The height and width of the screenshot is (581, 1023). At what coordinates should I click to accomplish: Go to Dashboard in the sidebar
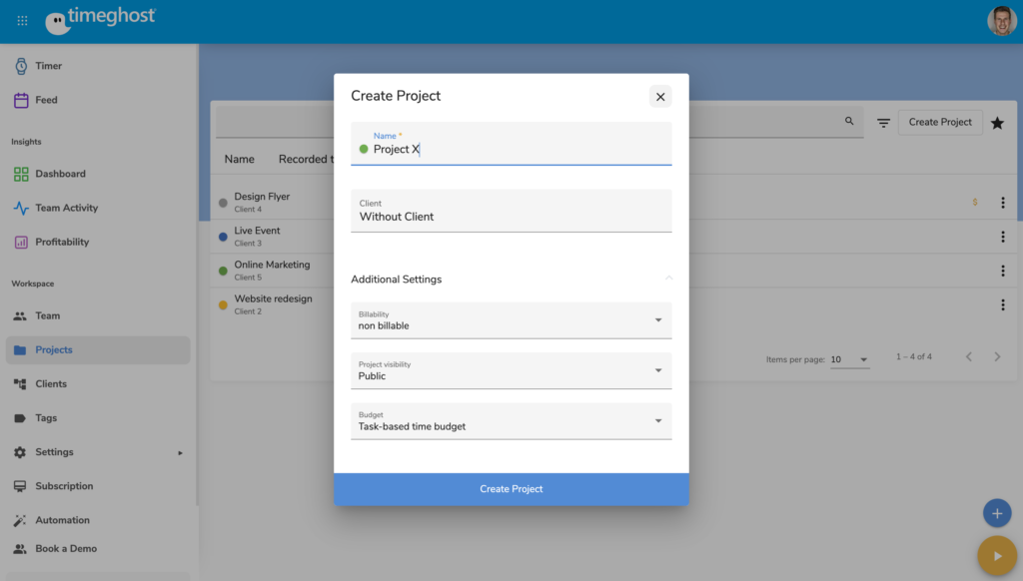coord(60,174)
